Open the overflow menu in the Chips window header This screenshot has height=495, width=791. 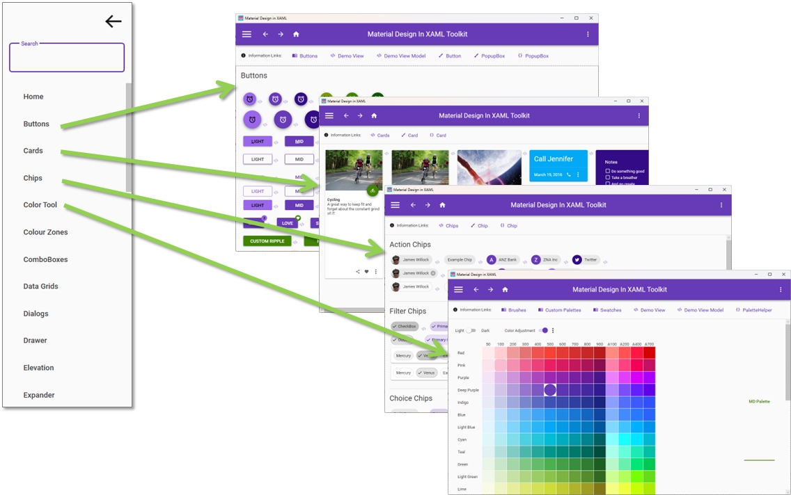tap(721, 205)
